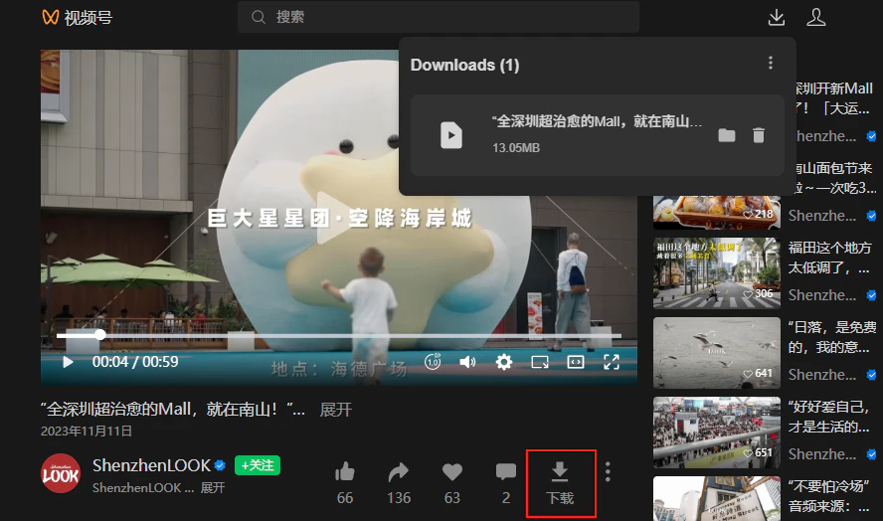The image size is (883, 521).
Task: Click the 下载 download button
Action: (560, 482)
